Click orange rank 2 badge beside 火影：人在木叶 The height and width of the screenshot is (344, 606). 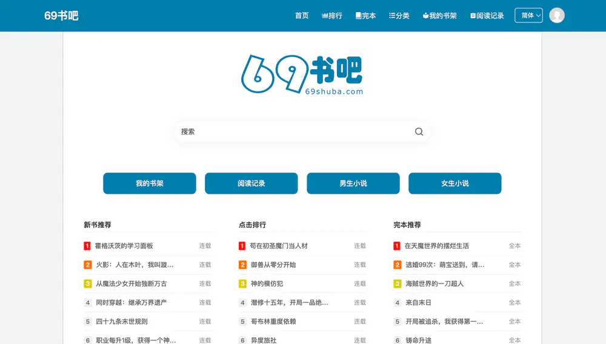pos(88,265)
